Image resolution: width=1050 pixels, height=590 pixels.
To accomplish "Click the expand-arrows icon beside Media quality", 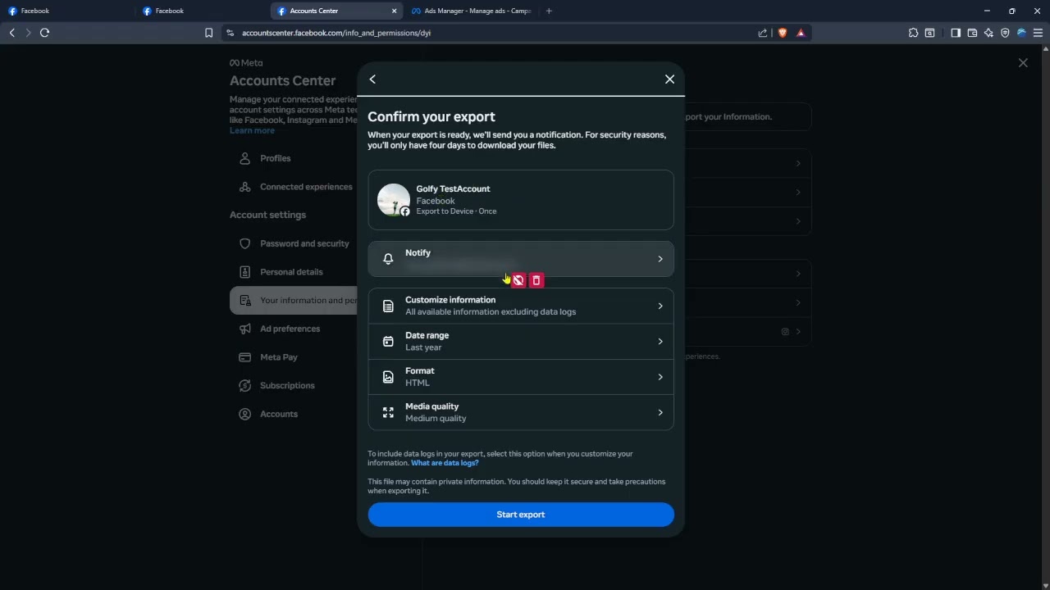I will pyautogui.click(x=388, y=412).
